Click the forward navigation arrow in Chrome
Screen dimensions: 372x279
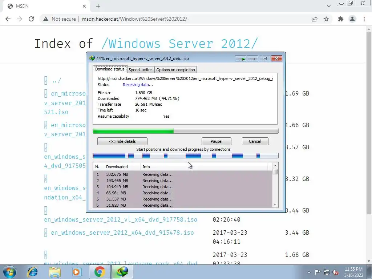[x=20, y=19]
